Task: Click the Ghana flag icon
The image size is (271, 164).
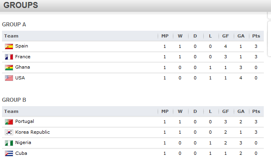Action: click(9, 67)
